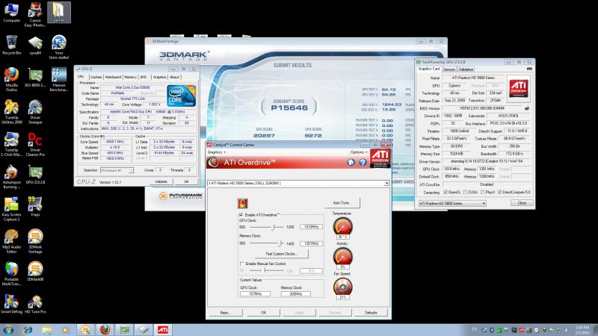598x336 pixels.
Task: Open Driver Cleaner Pro shortcut
Action: [35, 144]
